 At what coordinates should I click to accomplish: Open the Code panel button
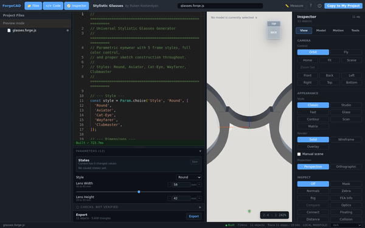pyautogui.click(x=53, y=6)
